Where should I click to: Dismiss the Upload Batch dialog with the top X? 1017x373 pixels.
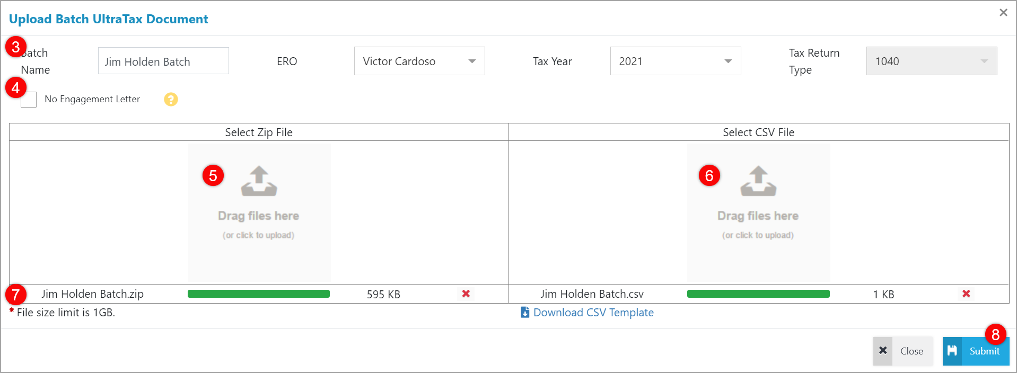coord(1003,12)
